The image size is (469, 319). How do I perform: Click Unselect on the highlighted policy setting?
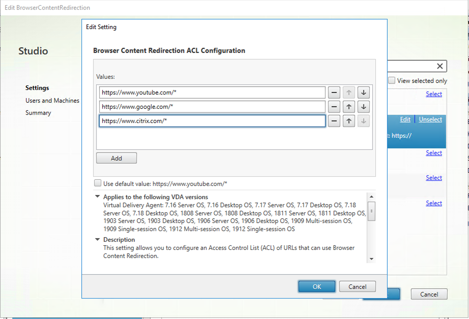coord(430,119)
